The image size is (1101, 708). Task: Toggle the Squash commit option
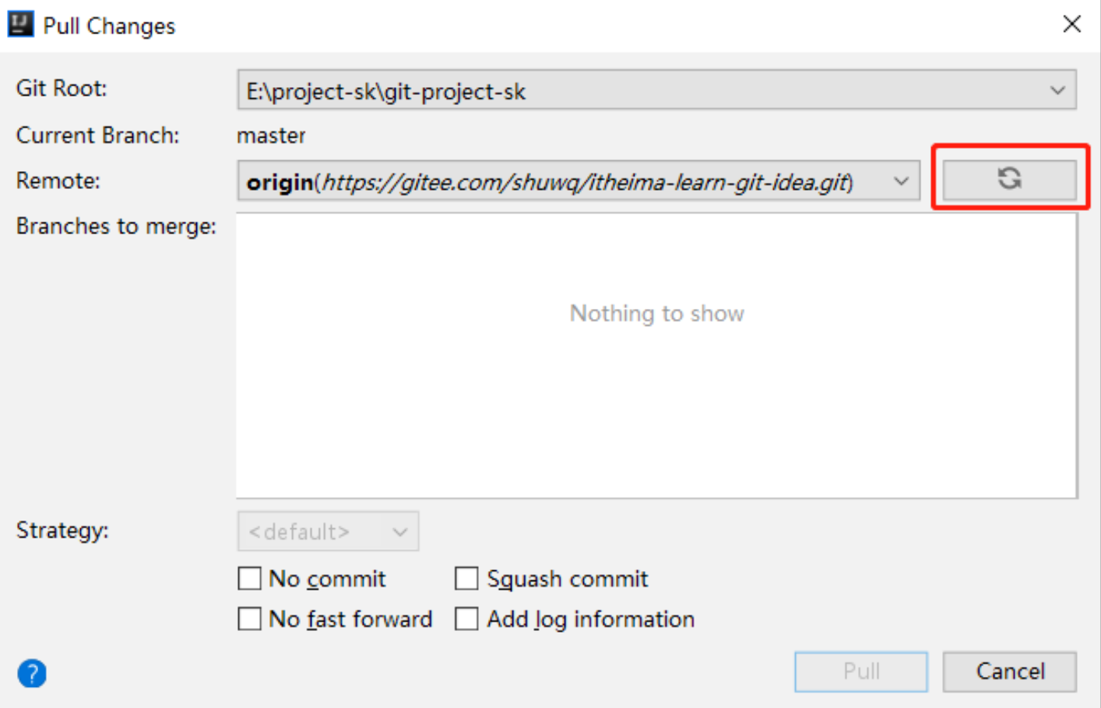point(467,579)
